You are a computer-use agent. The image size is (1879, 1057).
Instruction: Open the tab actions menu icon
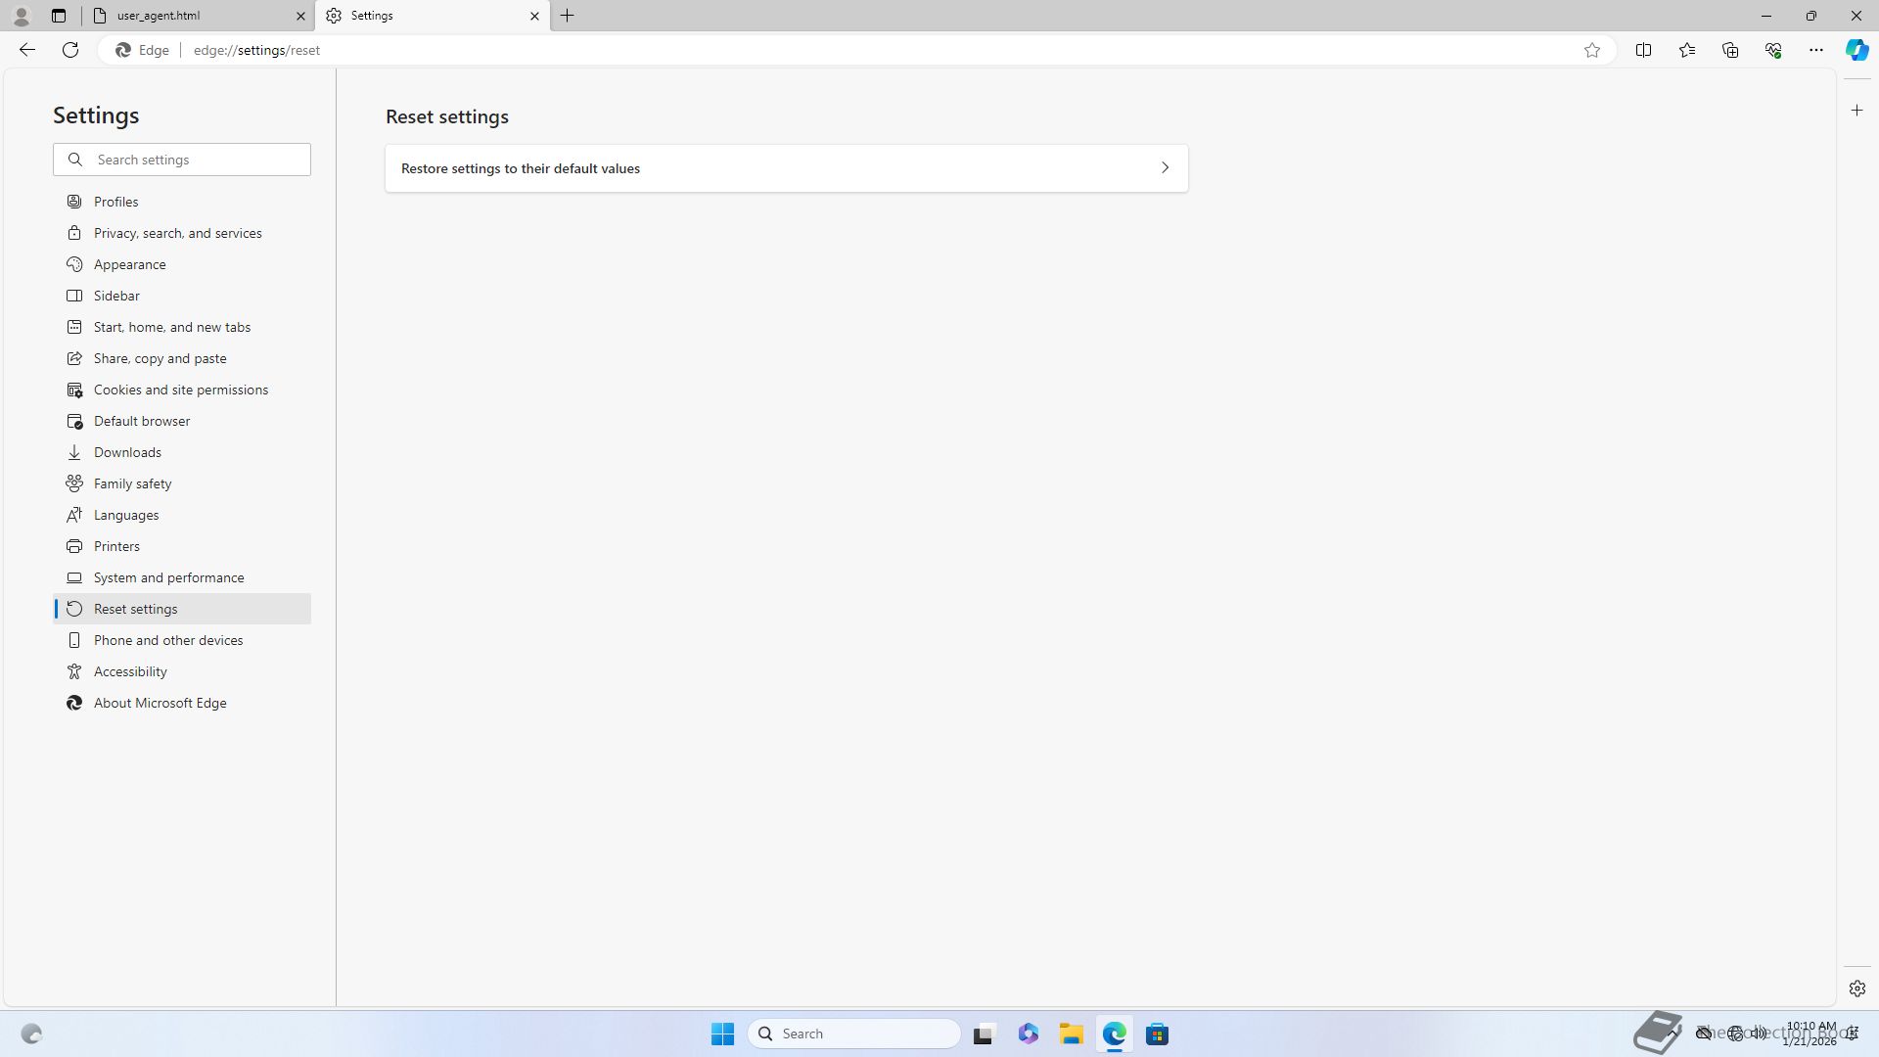pos(59,16)
